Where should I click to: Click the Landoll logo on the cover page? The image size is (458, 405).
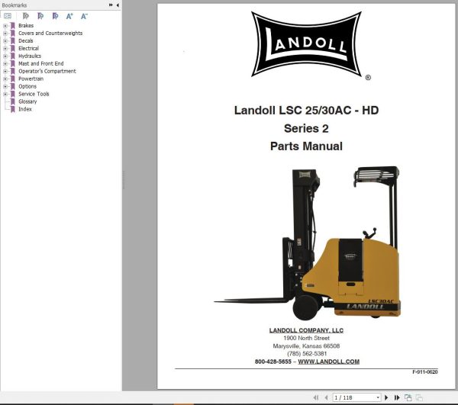(x=307, y=44)
